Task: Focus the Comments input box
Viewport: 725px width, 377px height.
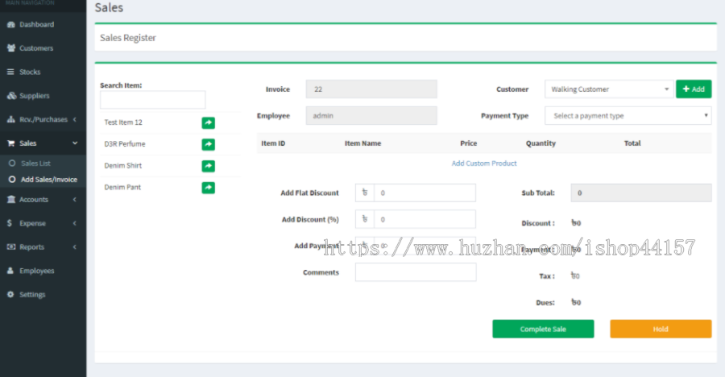Action: point(415,272)
